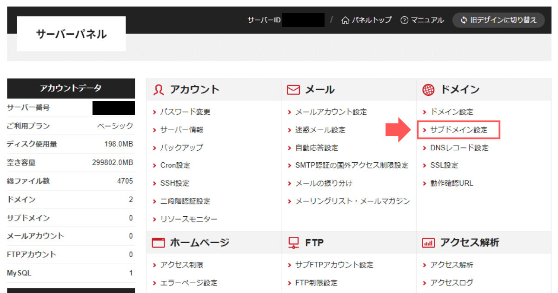The image size is (558, 293).
Task: Click the question mark icon beside マニュアル
Action: (404, 20)
